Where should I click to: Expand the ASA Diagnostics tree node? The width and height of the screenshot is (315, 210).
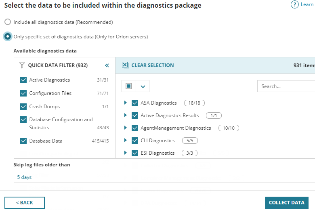pos(126,103)
